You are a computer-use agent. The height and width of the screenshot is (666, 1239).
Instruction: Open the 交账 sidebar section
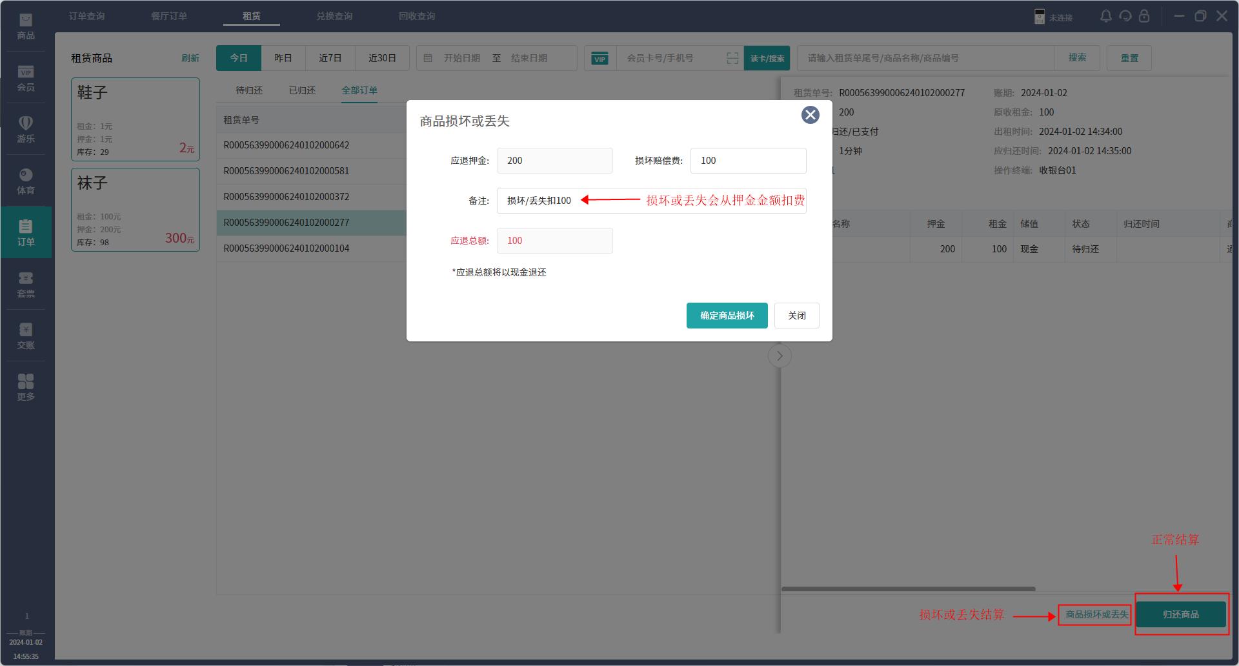click(x=26, y=336)
